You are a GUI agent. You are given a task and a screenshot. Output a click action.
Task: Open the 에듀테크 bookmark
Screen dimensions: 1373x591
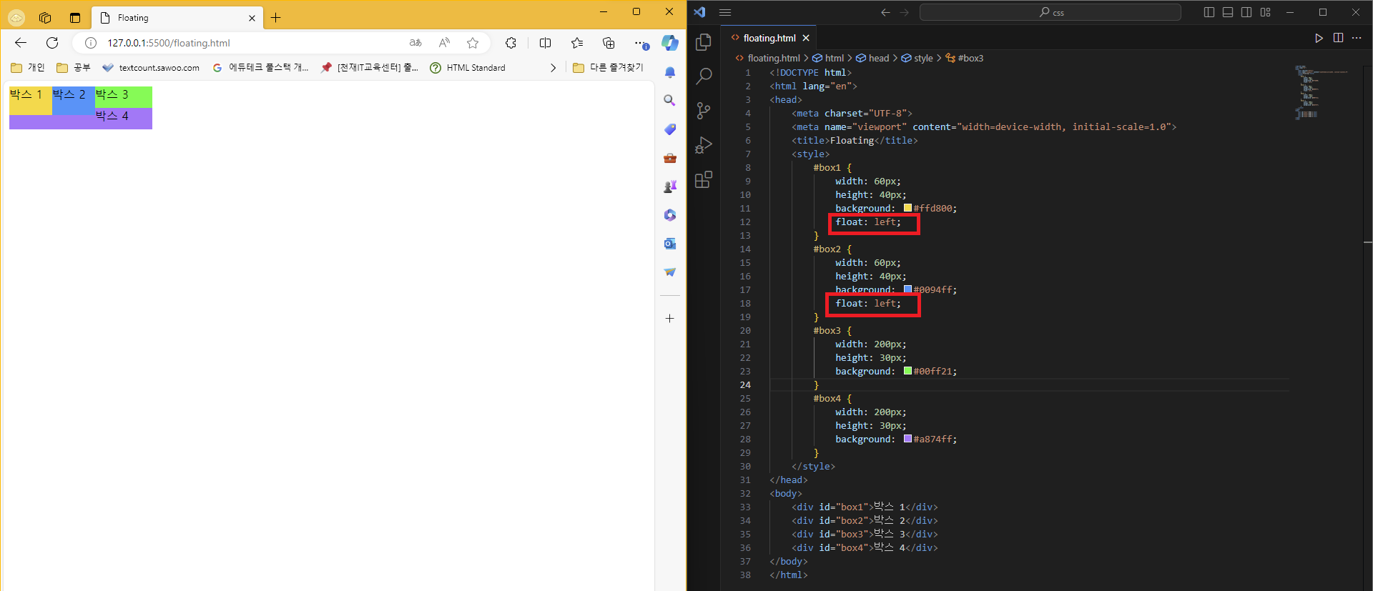[x=260, y=68]
